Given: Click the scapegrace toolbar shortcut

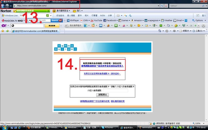Looking at the screenshot, I should 152,20.
